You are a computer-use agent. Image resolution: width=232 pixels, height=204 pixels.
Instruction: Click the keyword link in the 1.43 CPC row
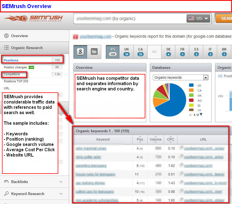[x=90, y=183]
